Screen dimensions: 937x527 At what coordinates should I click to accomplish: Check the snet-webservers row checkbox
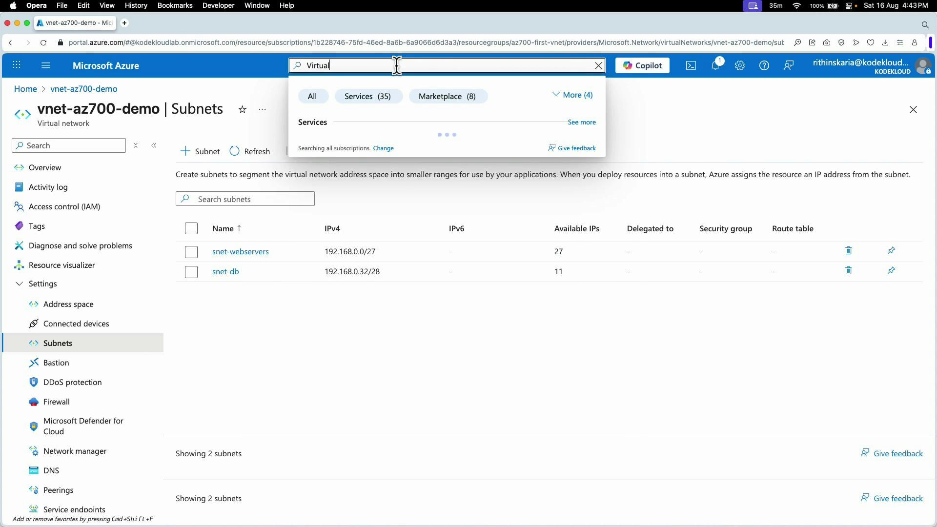[191, 252]
